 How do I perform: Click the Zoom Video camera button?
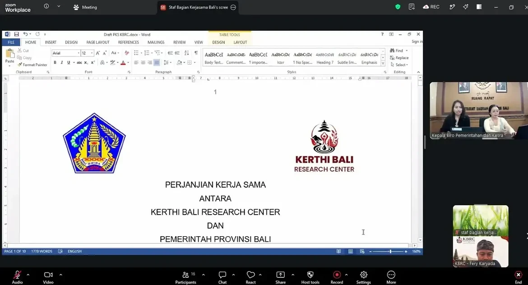point(48,278)
